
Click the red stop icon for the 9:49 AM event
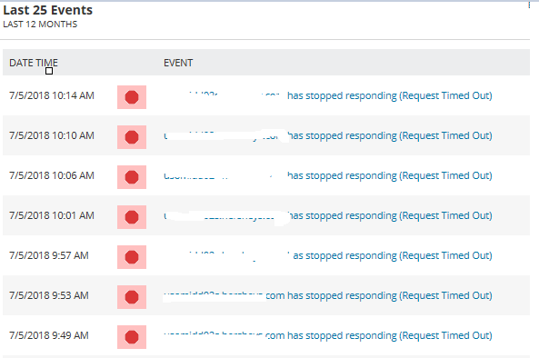[132, 337]
